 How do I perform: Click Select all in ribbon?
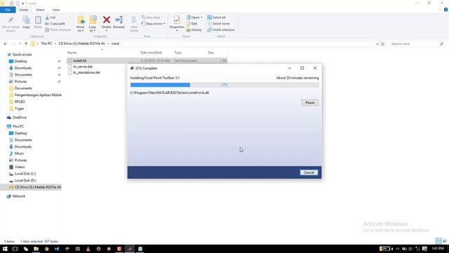[217, 18]
